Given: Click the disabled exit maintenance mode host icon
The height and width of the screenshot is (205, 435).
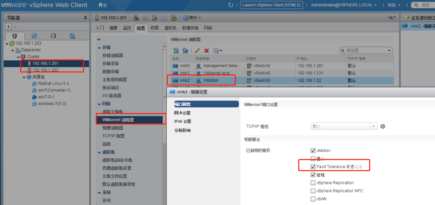Looking at the screenshot, I should pyautogui.click(x=146, y=18).
